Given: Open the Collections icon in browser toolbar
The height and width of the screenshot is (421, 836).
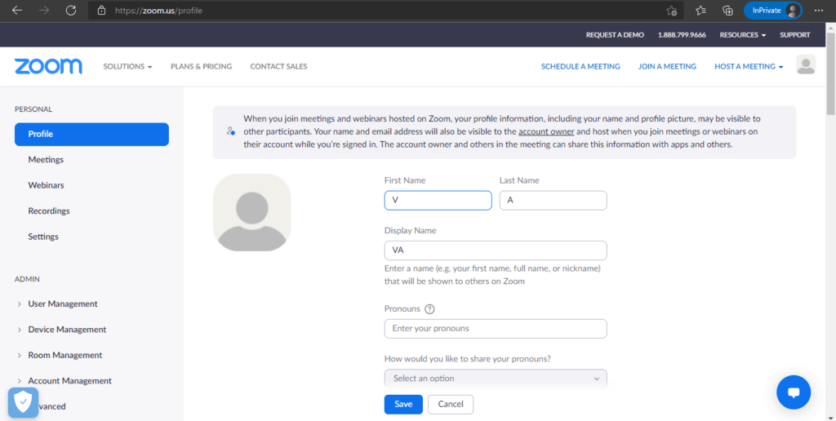Looking at the screenshot, I should 727,10.
